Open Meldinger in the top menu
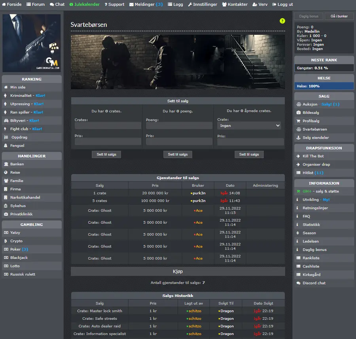Viewport: 356px width, 339px height. [146, 4]
